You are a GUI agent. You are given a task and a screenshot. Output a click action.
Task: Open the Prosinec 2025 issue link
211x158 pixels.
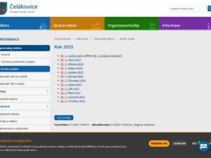pyautogui.click(x=77, y=101)
